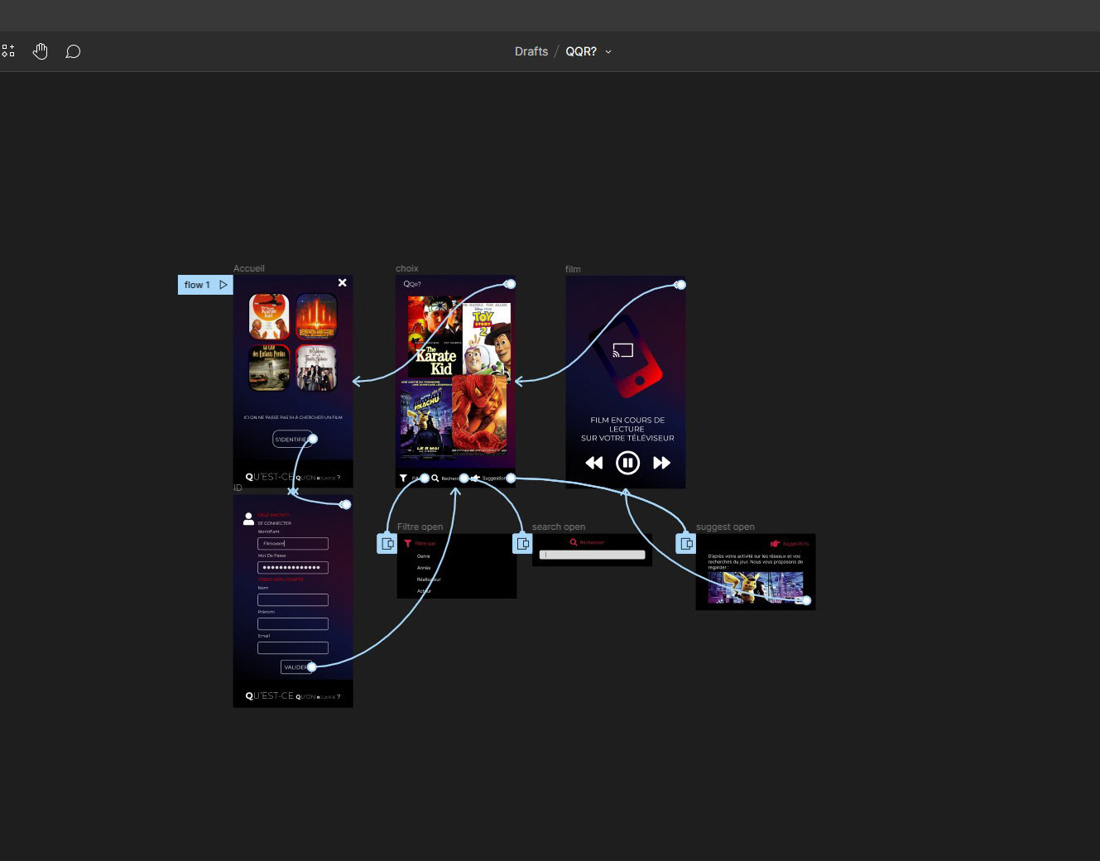Click the Email input field
This screenshot has width=1100, height=861.
(x=293, y=648)
